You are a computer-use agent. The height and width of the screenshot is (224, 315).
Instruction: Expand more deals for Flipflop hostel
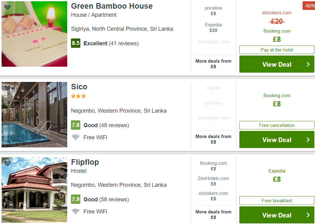213,215
